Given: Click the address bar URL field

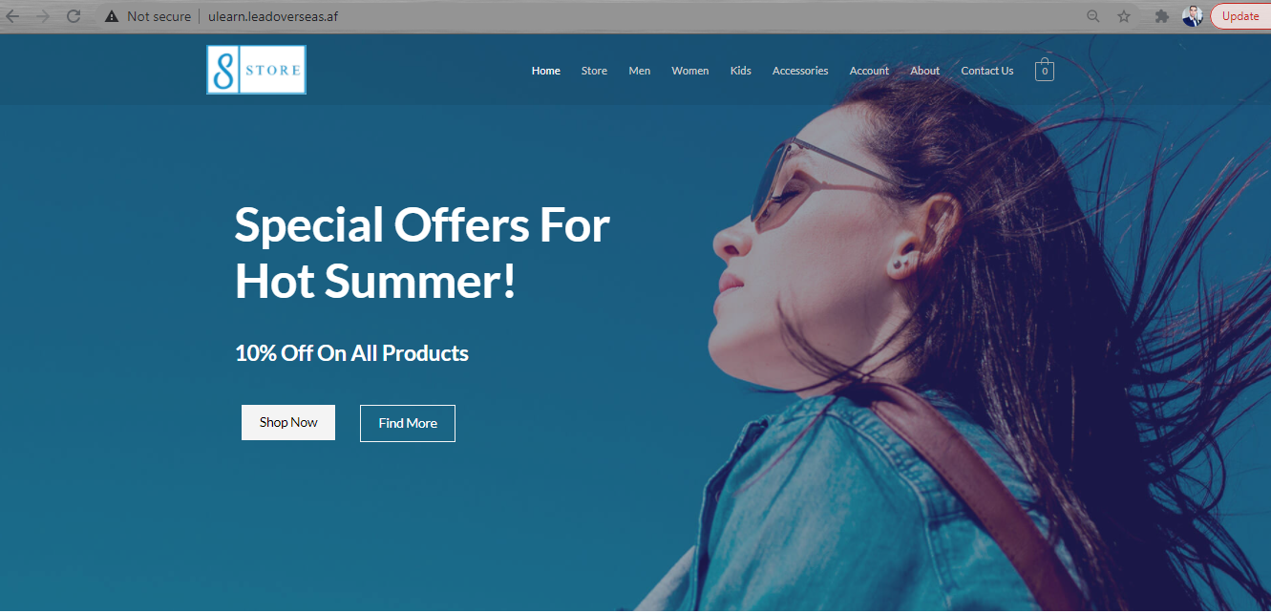Looking at the screenshot, I should tap(611, 16).
